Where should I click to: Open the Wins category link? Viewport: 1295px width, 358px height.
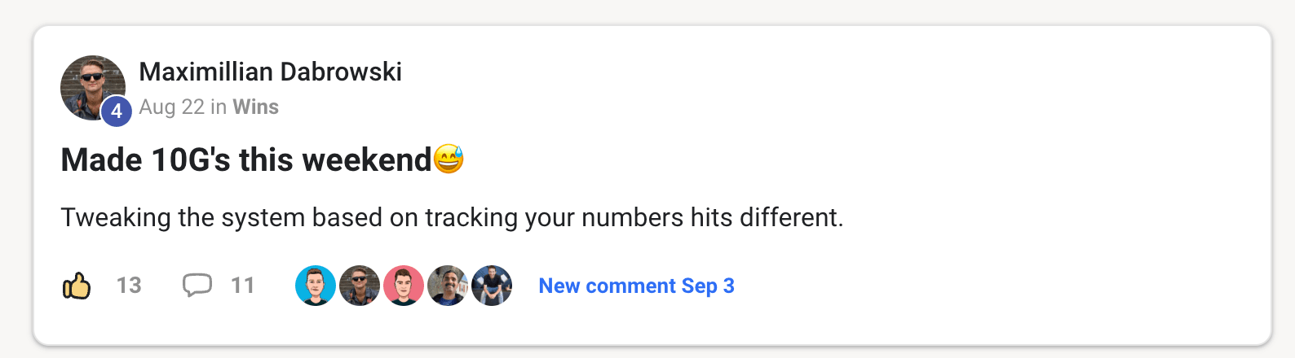click(255, 107)
